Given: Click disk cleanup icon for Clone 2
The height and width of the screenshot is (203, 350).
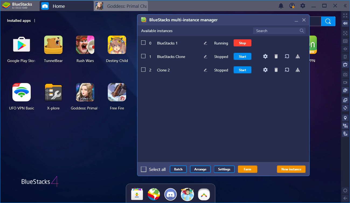Looking at the screenshot, I should [x=297, y=70].
